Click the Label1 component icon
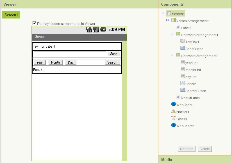The image size is (232, 163). coord(178,27)
